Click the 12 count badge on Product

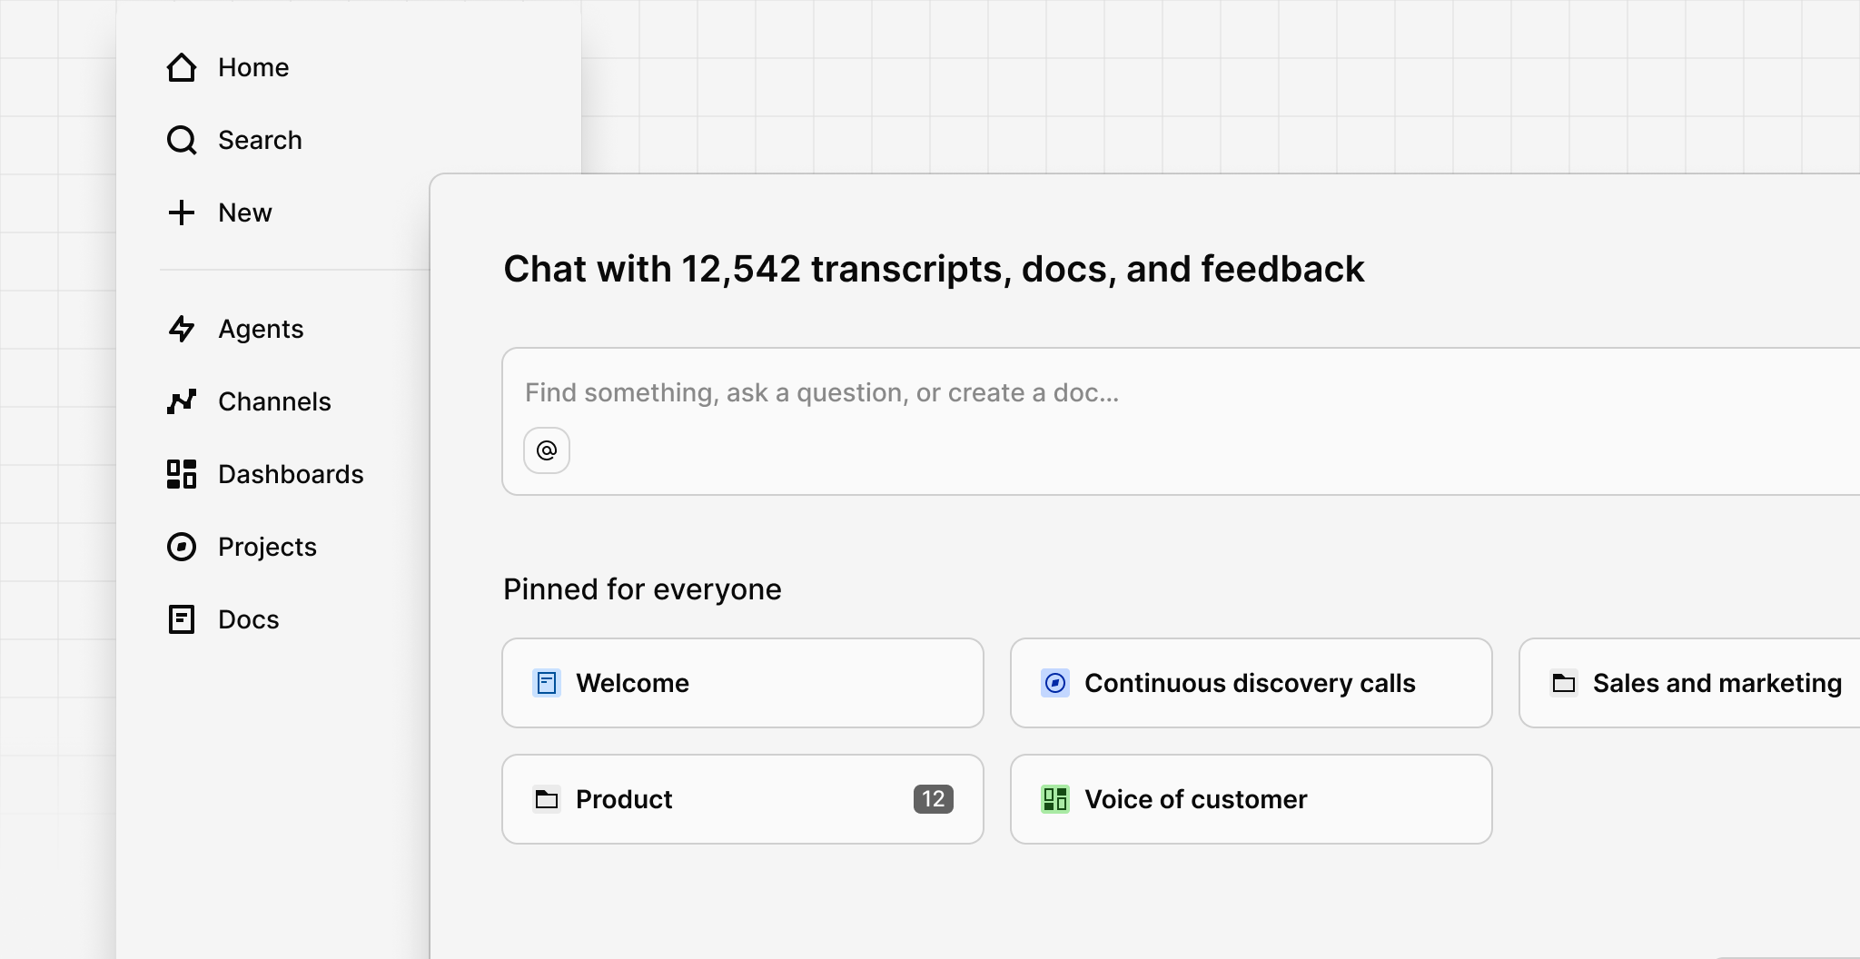click(933, 799)
